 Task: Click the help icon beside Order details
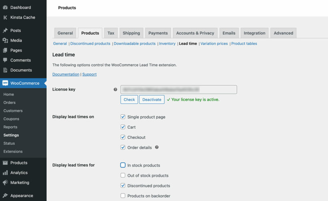(157, 147)
